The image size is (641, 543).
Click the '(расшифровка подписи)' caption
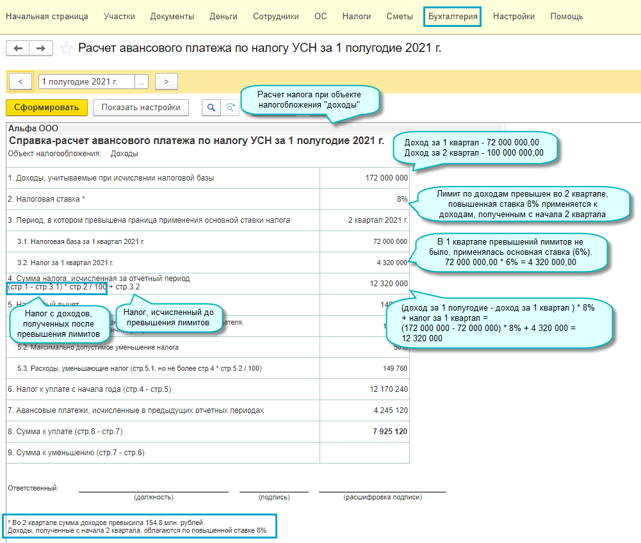click(x=383, y=497)
